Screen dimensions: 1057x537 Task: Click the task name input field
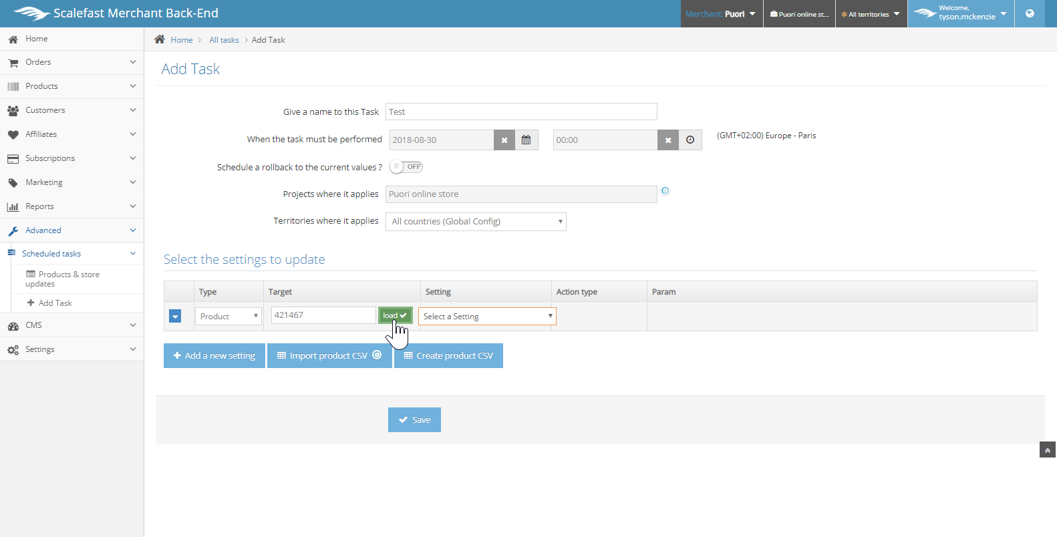[x=521, y=112]
